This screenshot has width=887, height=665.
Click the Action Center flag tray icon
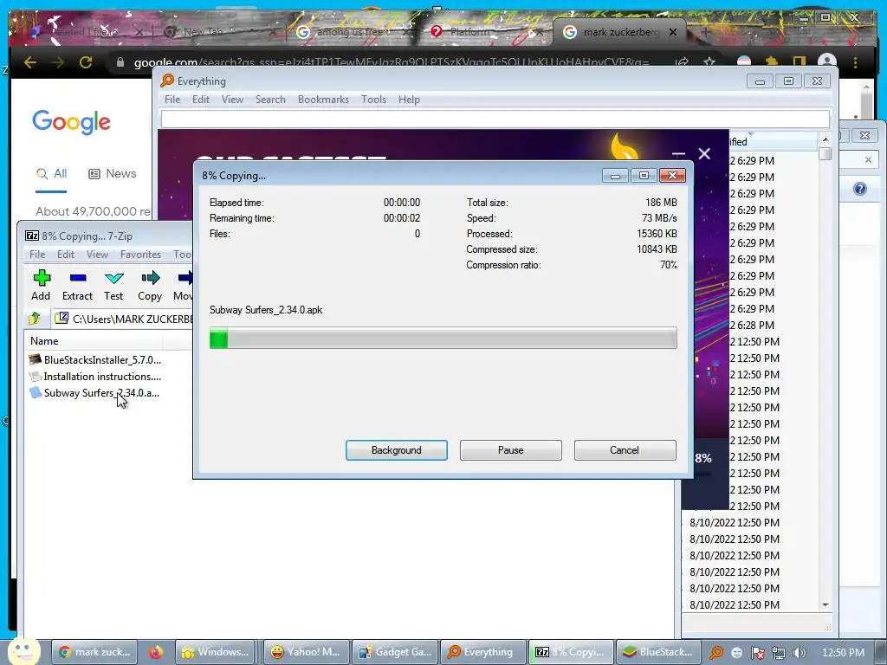[757, 653]
